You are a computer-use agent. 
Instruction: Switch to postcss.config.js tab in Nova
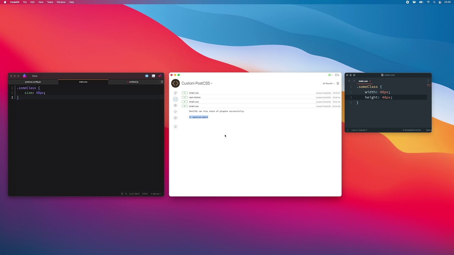[x=33, y=82]
